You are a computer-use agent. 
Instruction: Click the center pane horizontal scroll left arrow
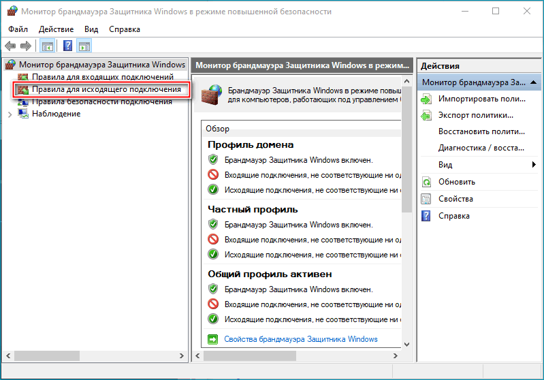click(x=197, y=355)
